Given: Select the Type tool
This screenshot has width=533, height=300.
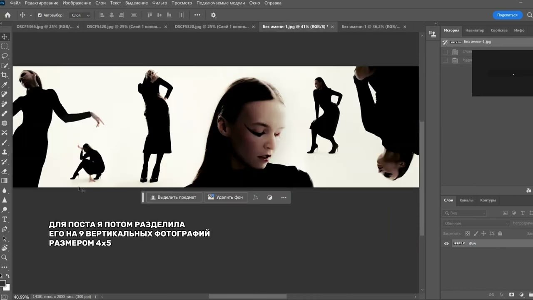Looking at the screenshot, I should pyautogui.click(x=5, y=220).
